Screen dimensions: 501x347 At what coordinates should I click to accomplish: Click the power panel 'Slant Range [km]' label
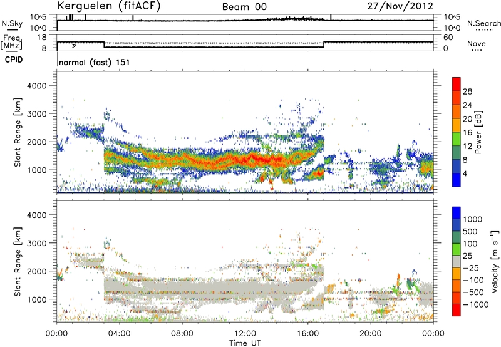pyautogui.click(x=18, y=132)
